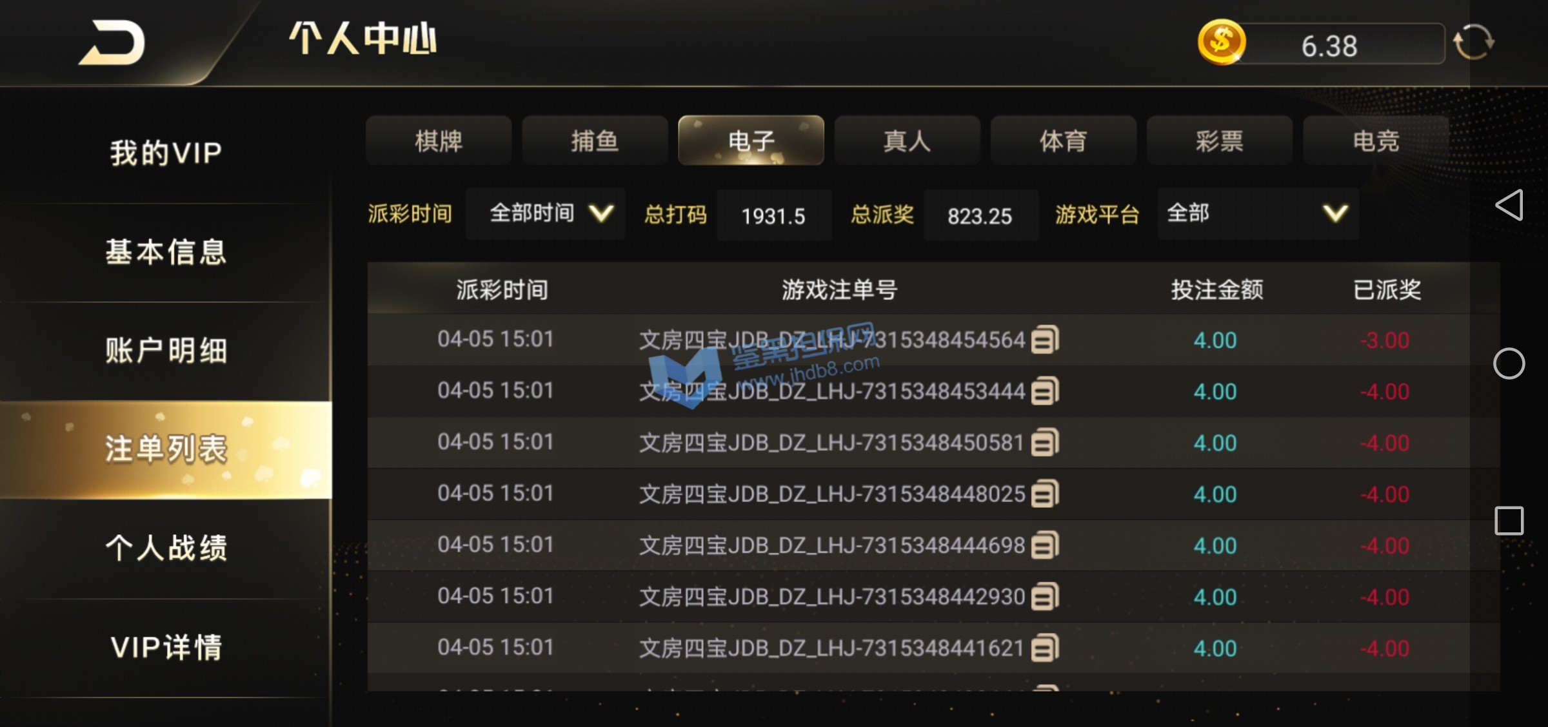The height and width of the screenshot is (727, 1548).
Task: Open the 全部时间 time filter dropdown
Action: (x=546, y=214)
